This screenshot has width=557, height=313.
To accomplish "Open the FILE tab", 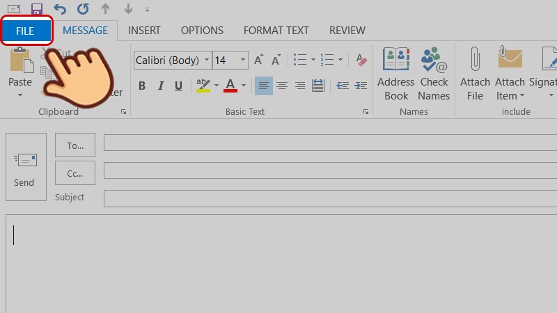I will pyautogui.click(x=26, y=31).
